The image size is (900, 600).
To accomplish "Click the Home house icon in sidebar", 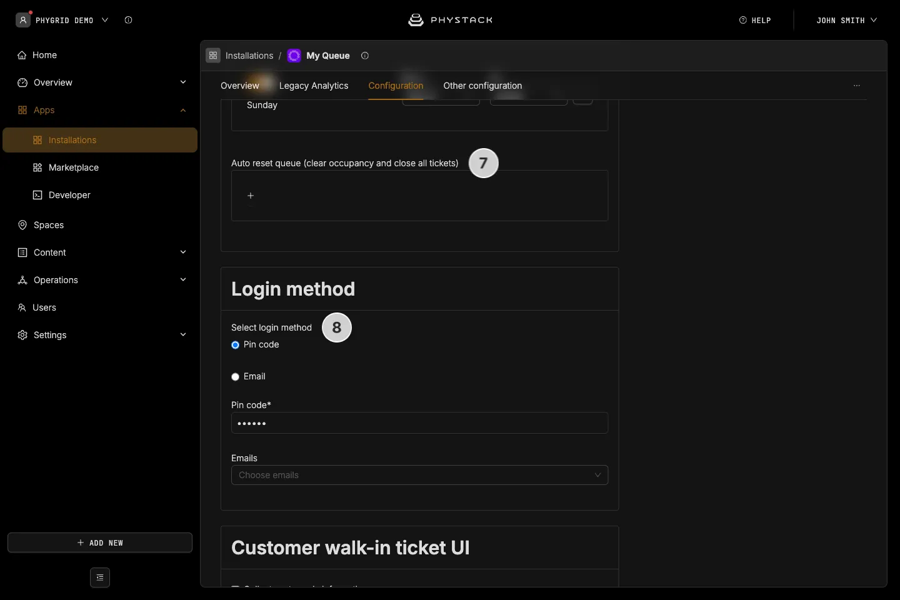I will tap(22, 55).
